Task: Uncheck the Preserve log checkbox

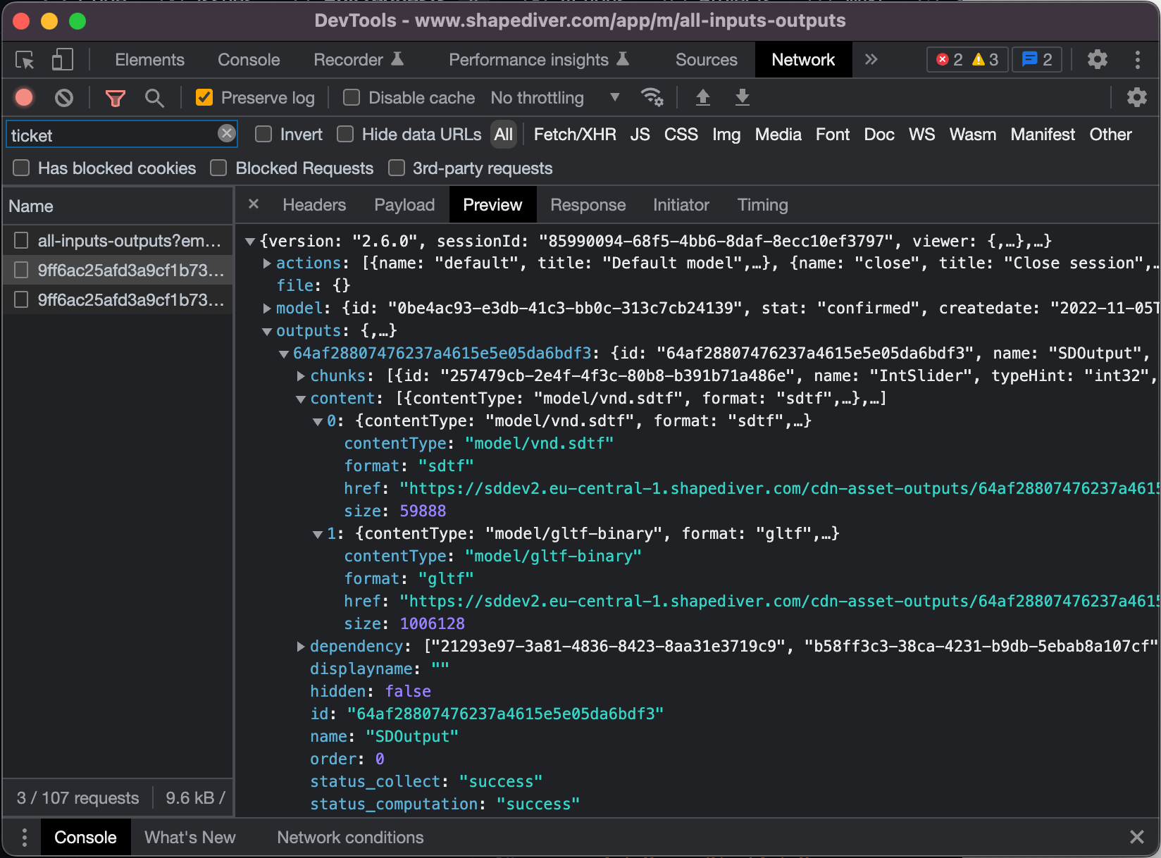Action: (204, 98)
